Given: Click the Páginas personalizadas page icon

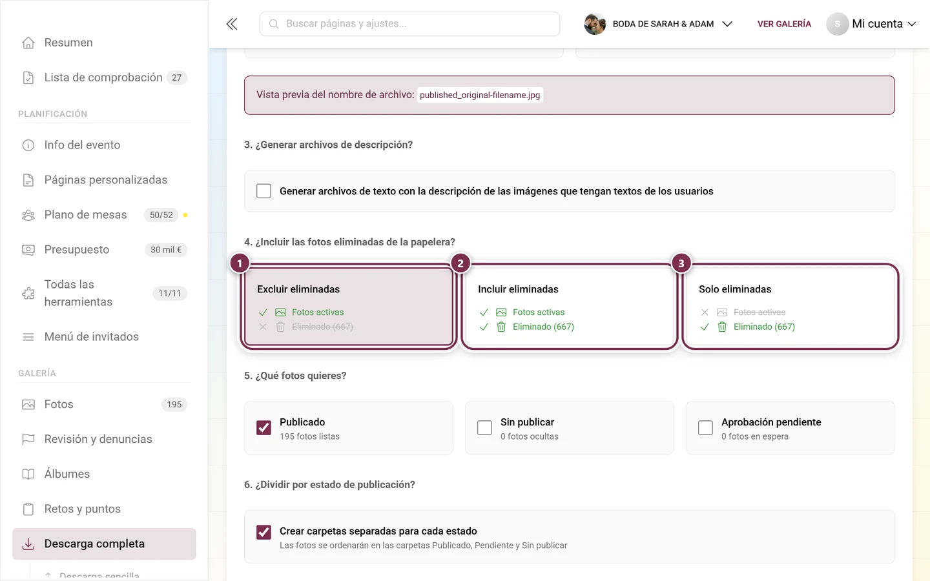Looking at the screenshot, I should [x=28, y=180].
